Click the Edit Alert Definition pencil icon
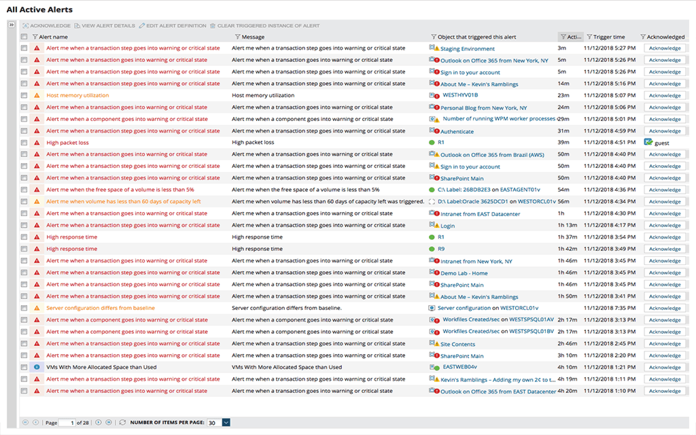 click(x=141, y=25)
